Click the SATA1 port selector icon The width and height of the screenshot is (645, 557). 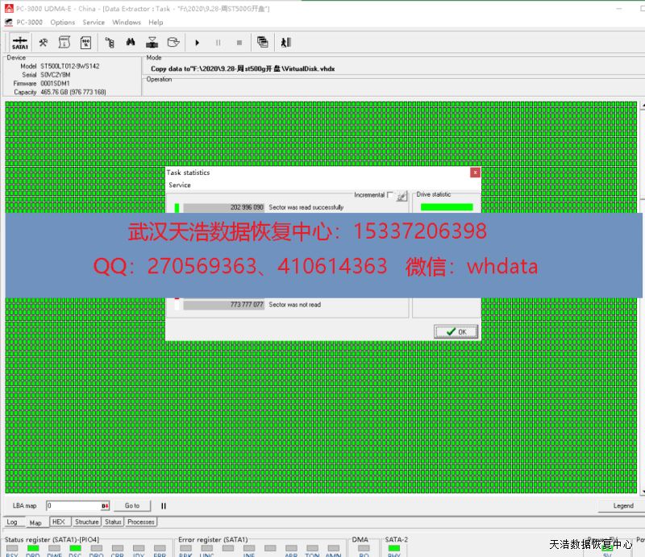coord(20,42)
